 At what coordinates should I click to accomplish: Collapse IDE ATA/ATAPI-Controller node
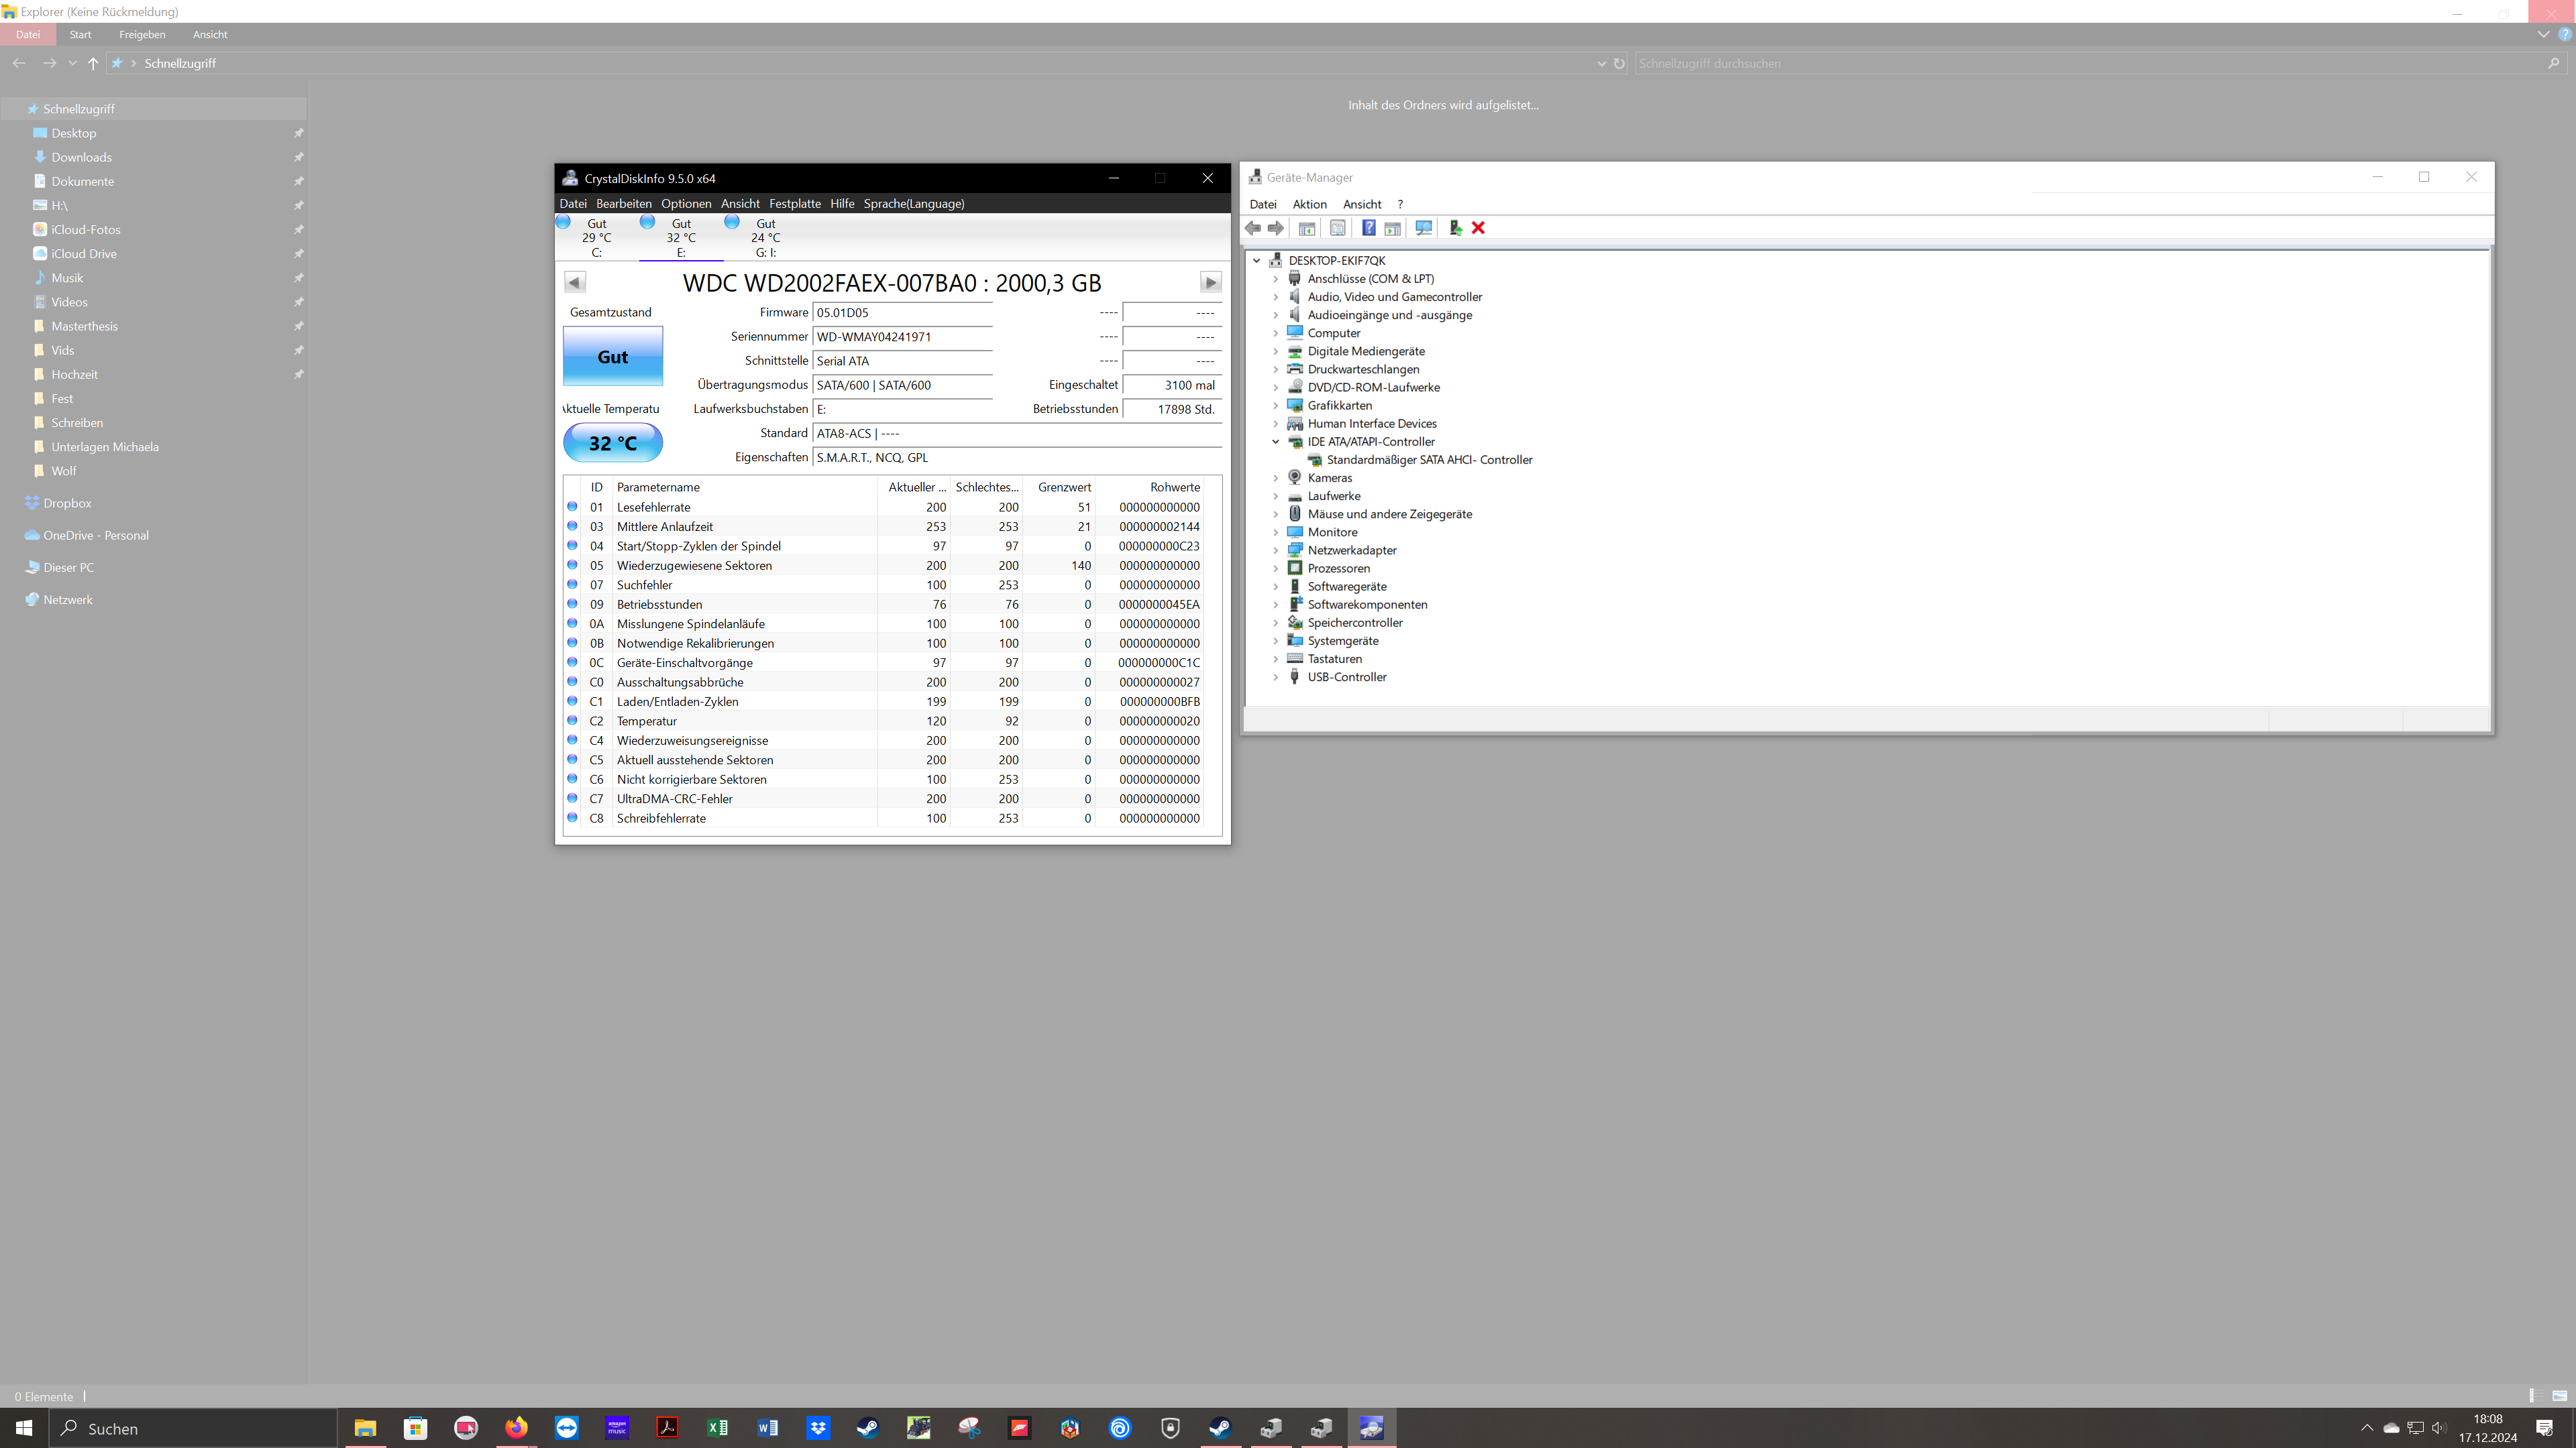(x=1275, y=442)
